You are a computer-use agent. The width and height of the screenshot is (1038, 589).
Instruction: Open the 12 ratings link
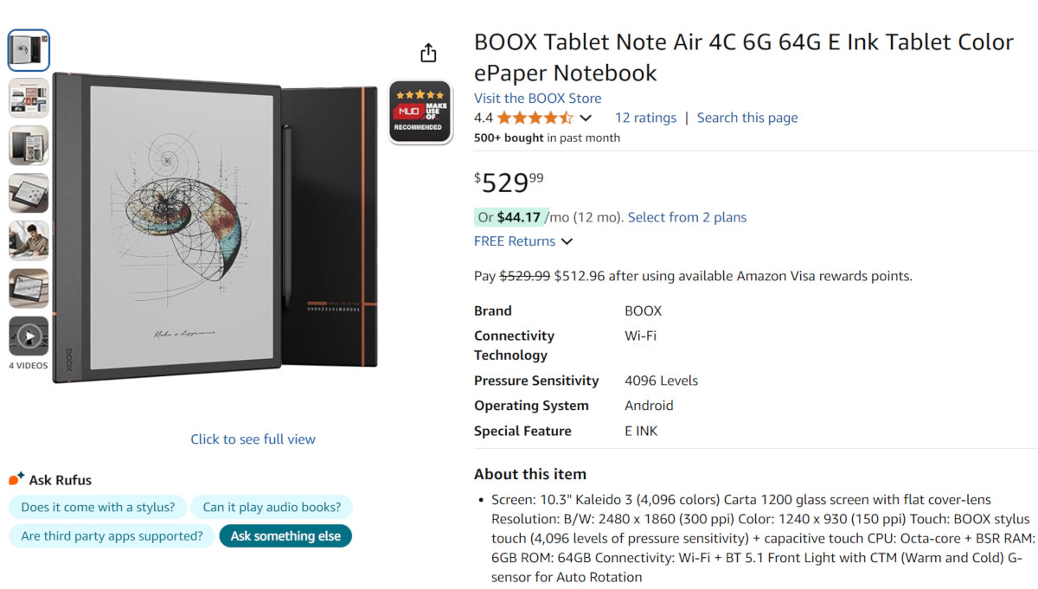pos(645,118)
